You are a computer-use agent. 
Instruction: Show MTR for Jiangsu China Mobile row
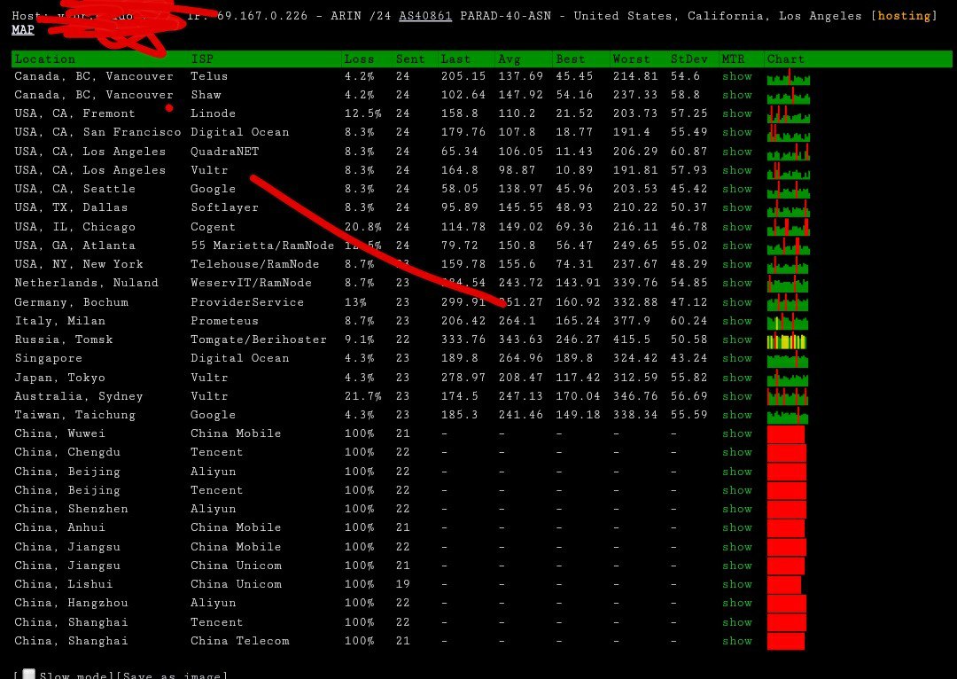pos(736,547)
